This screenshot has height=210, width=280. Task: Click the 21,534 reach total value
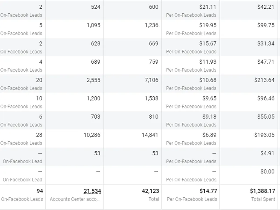pos(92,191)
